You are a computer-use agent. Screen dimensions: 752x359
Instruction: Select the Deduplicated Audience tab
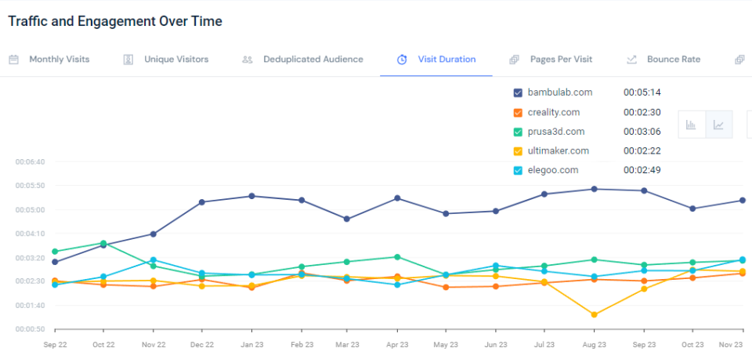[x=313, y=60]
